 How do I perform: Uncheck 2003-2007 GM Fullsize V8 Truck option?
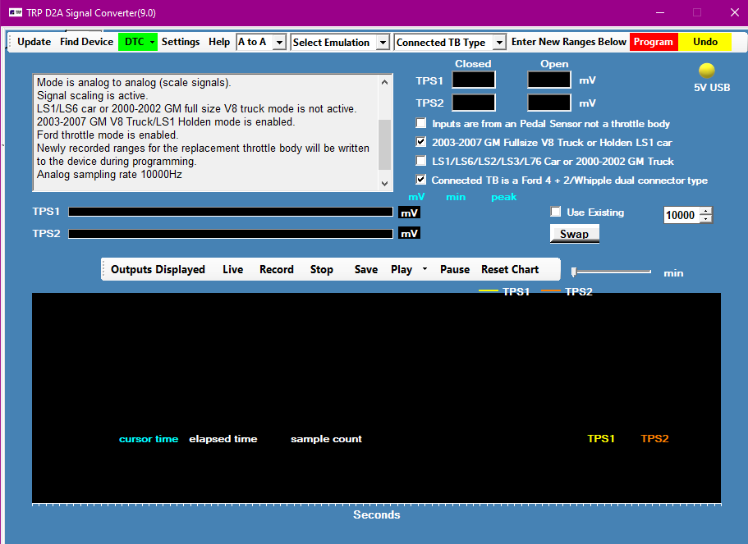tap(420, 142)
